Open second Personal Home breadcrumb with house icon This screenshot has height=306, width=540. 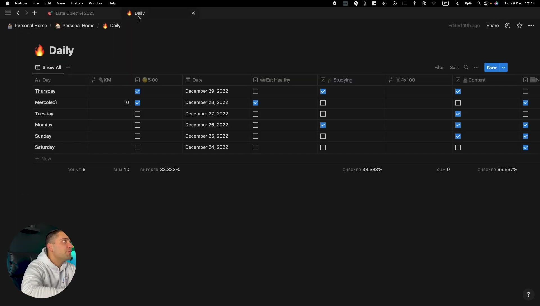pyautogui.click(x=75, y=26)
